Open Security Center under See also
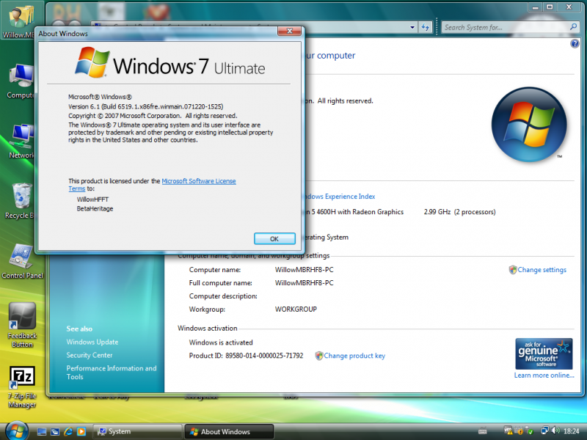 tap(89, 355)
